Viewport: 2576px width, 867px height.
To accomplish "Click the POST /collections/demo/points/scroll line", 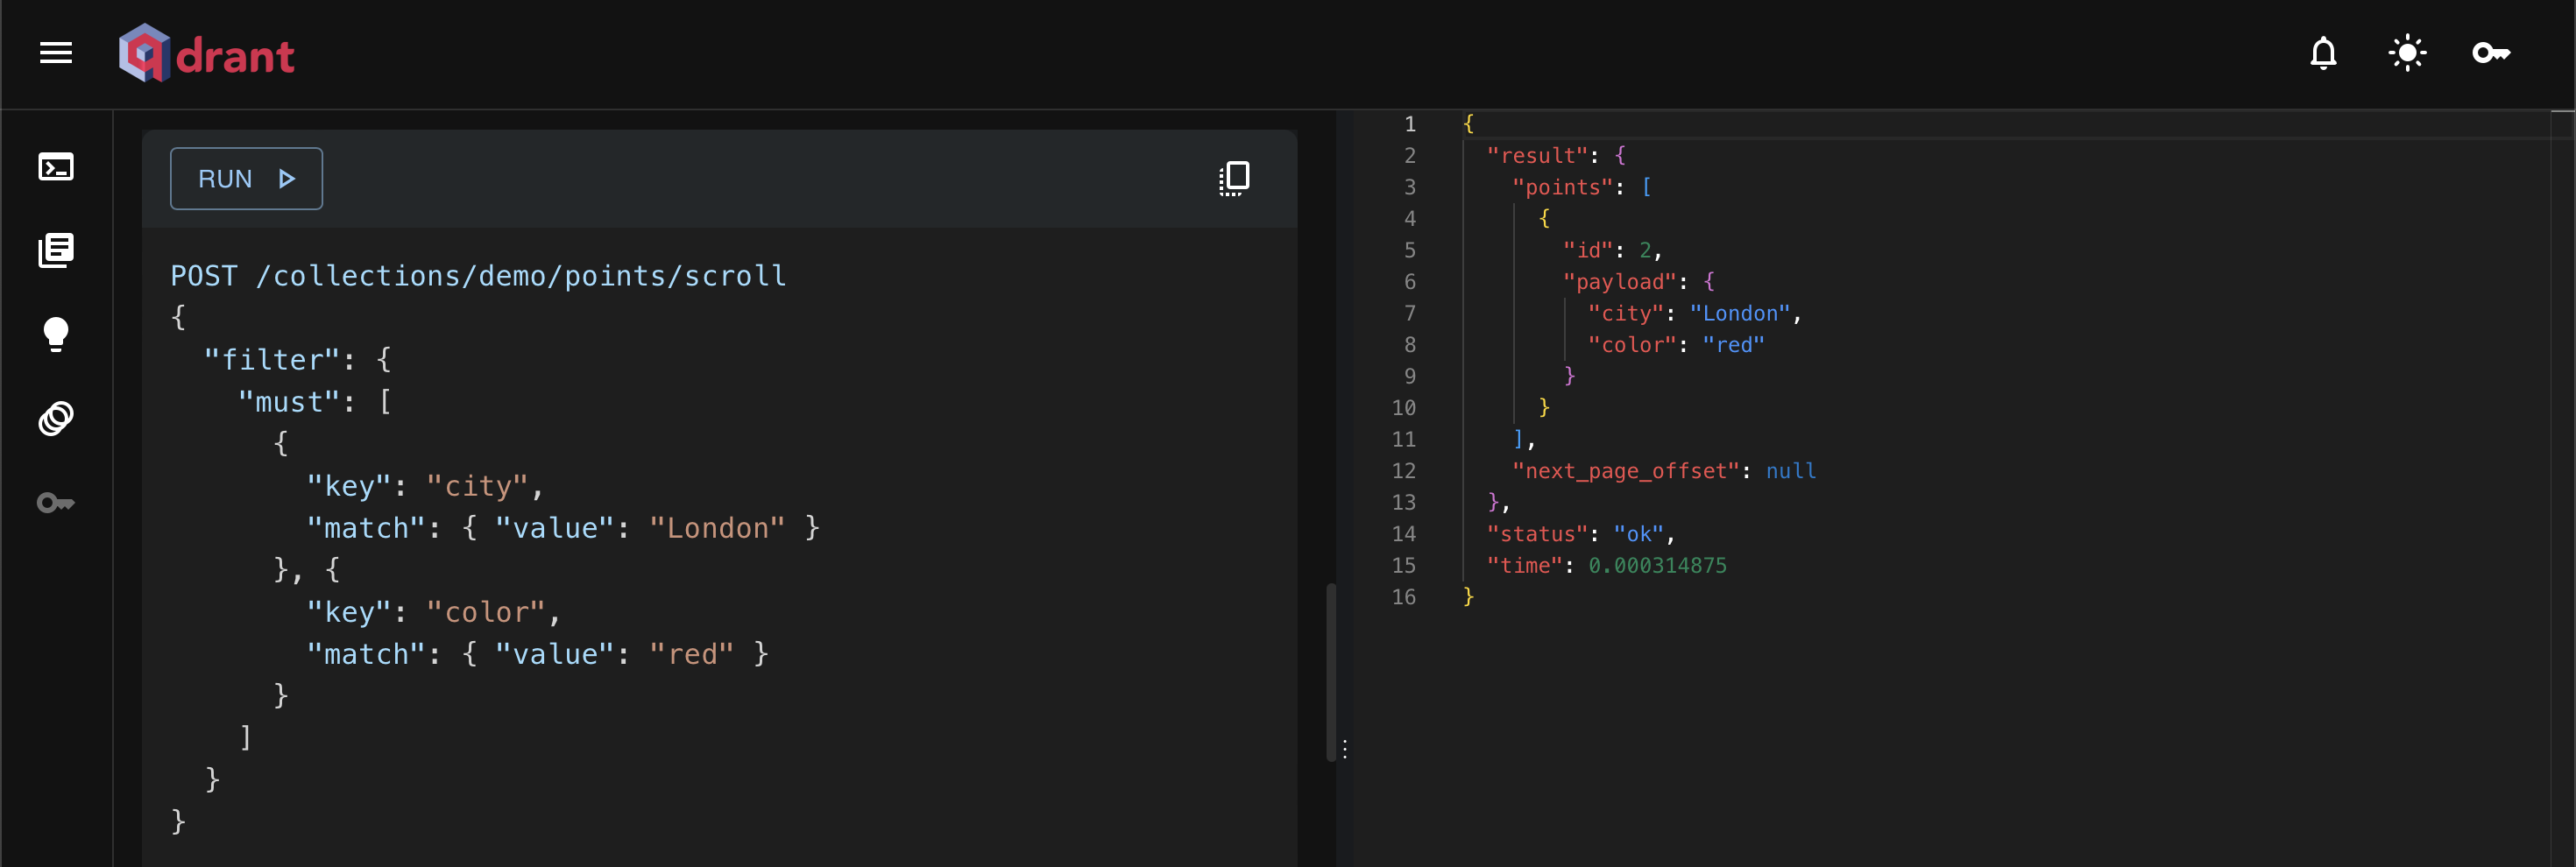I will point(478,276).
